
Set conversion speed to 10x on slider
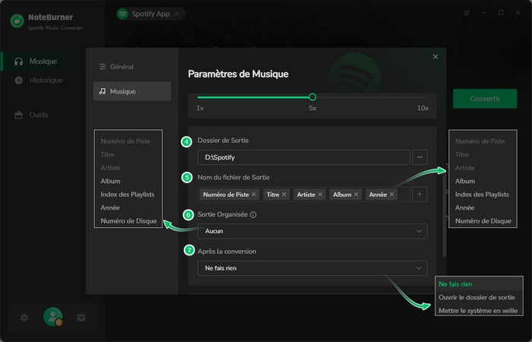pos(423,108)
